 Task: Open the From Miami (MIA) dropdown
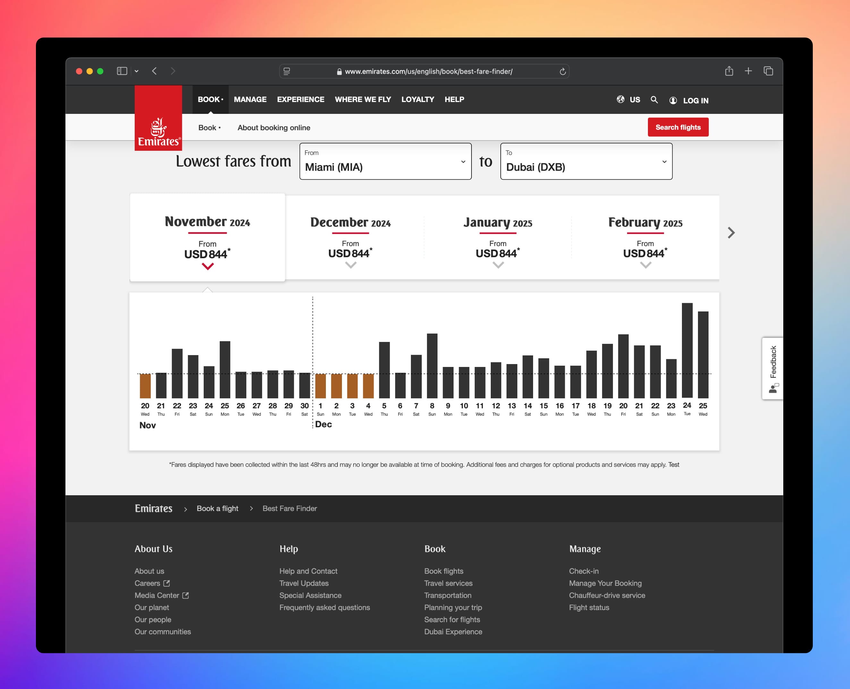pos(463,162)
